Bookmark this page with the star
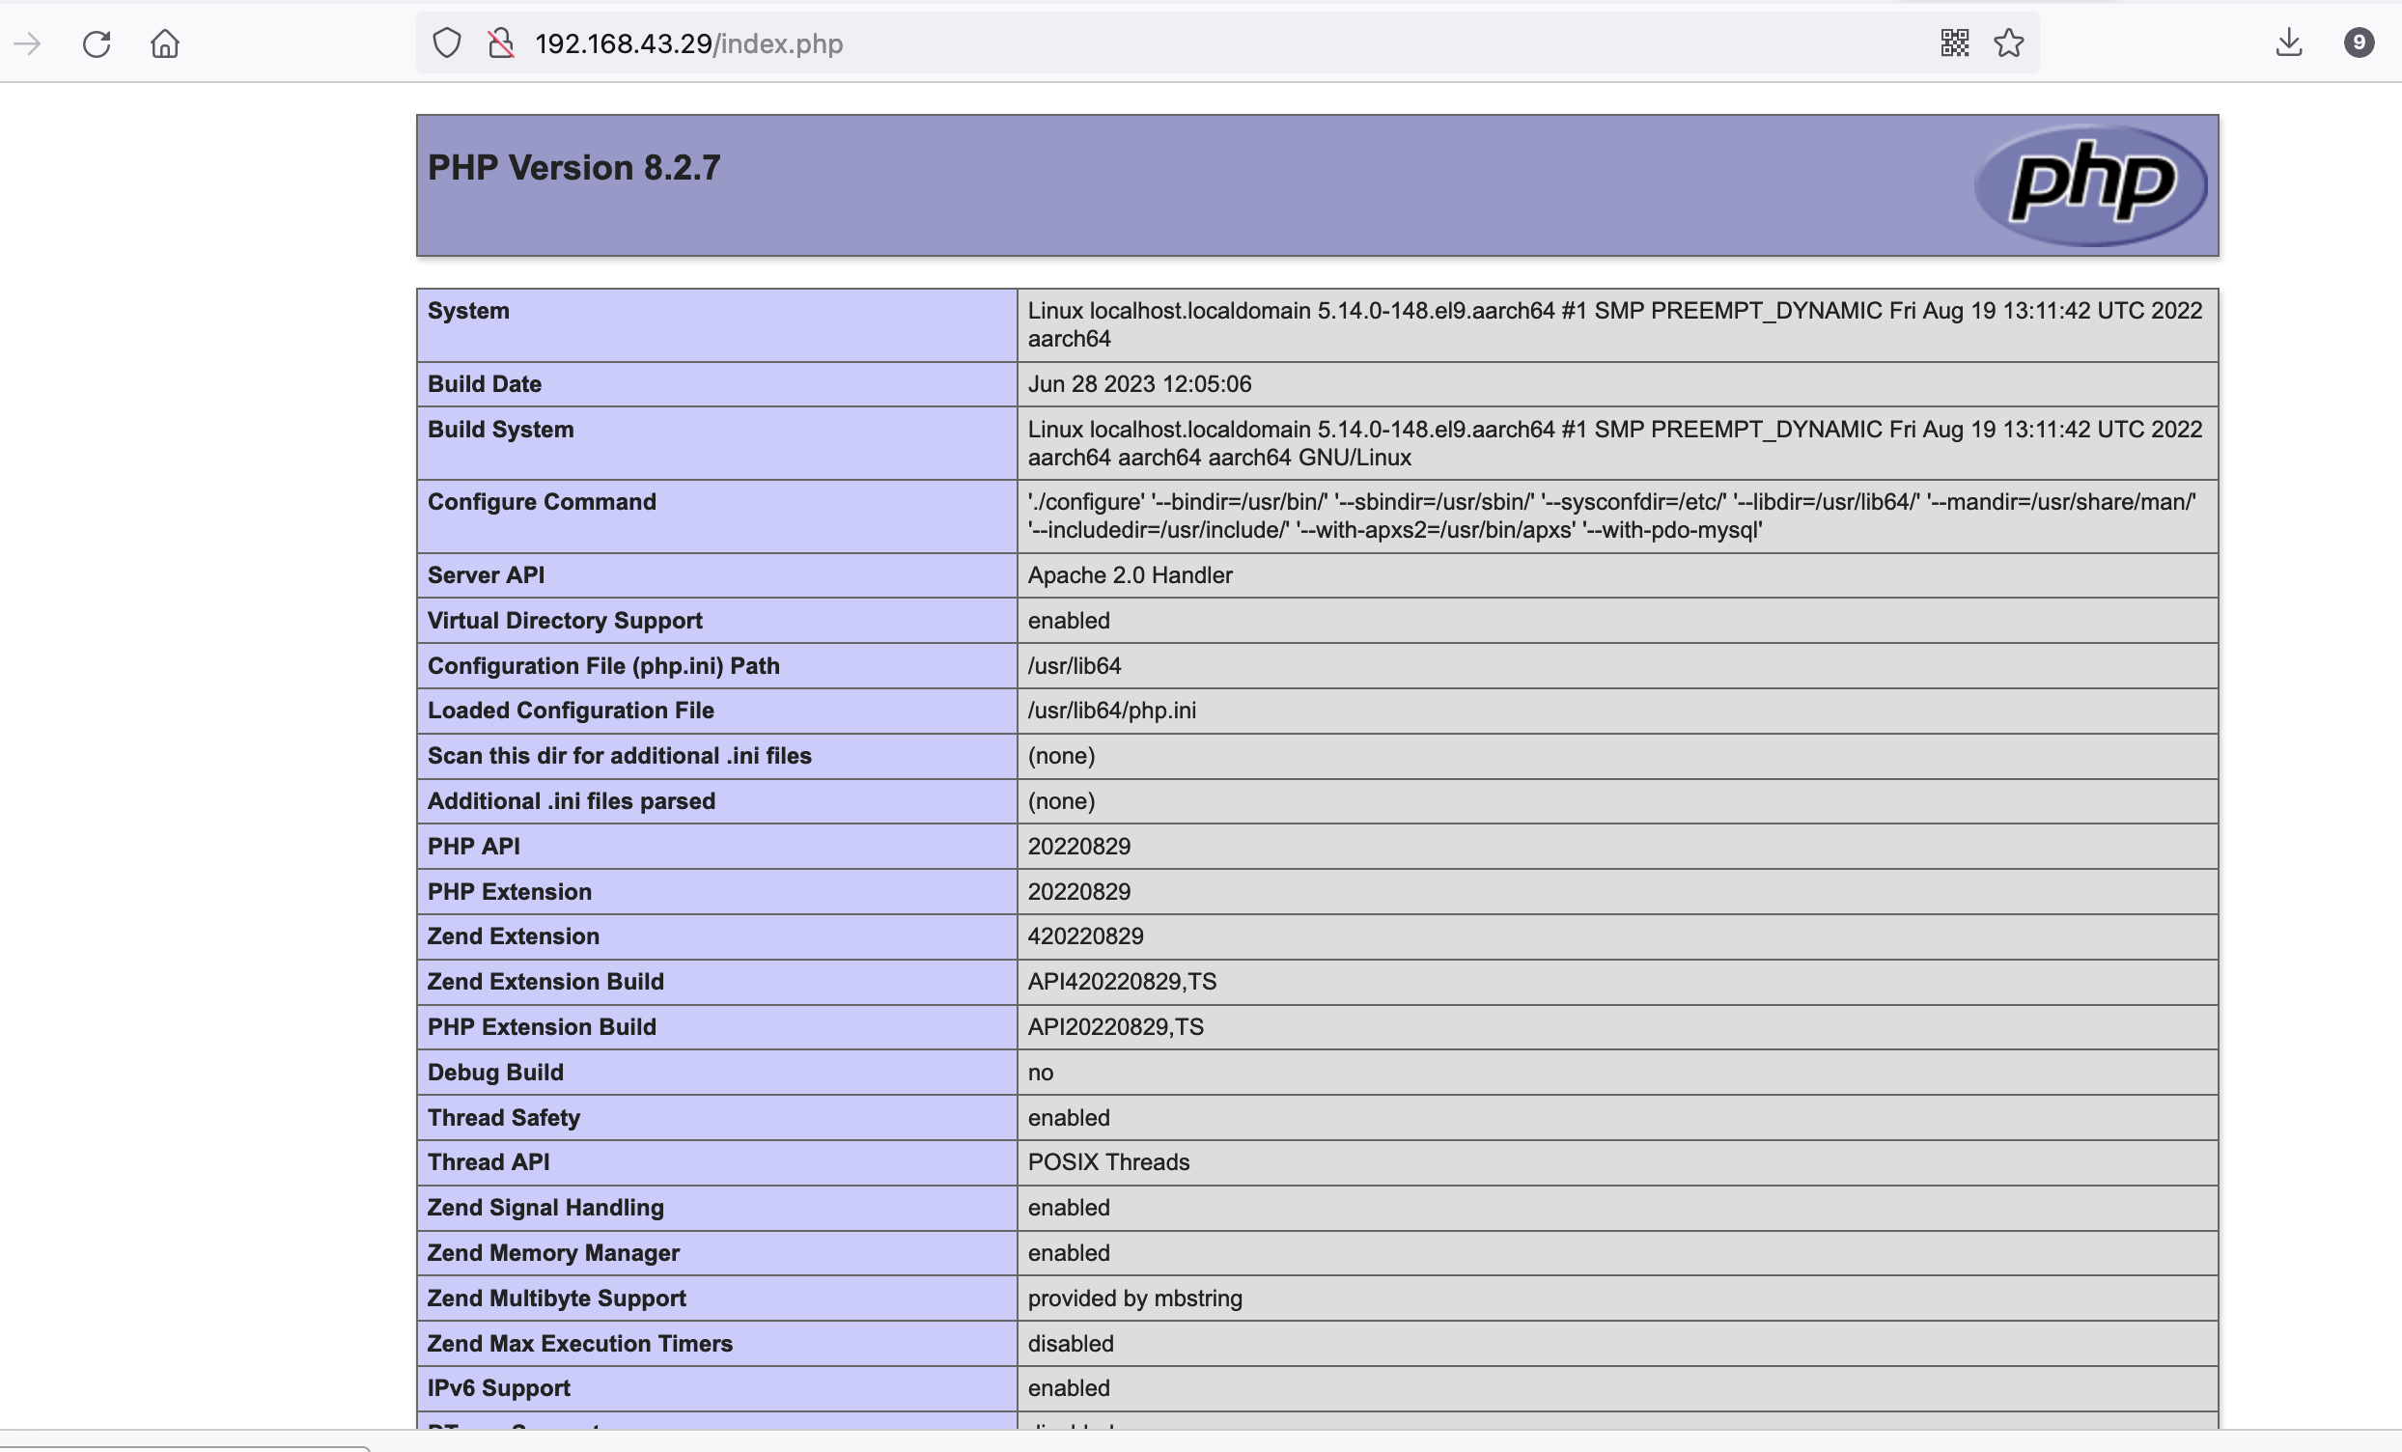The height and width of the screenshot is (1452, 2402). point(2008,43)
